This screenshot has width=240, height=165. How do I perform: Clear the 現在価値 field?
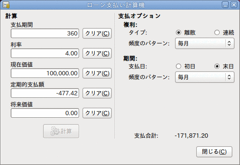click(97, 73)
